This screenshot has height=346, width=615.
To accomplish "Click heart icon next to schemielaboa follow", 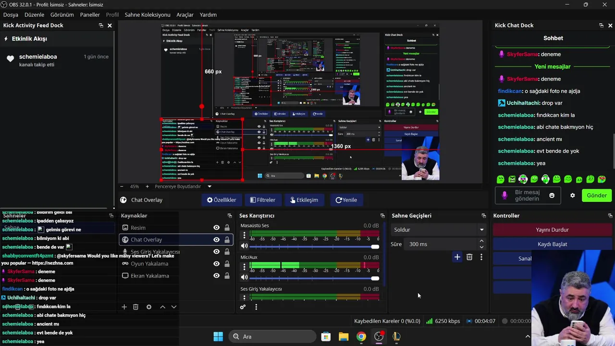I will coord(10,59).
